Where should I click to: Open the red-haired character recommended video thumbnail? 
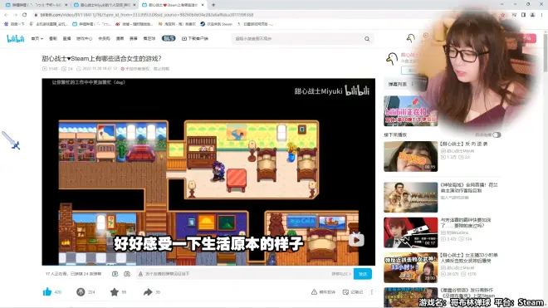tap(411, 232)
